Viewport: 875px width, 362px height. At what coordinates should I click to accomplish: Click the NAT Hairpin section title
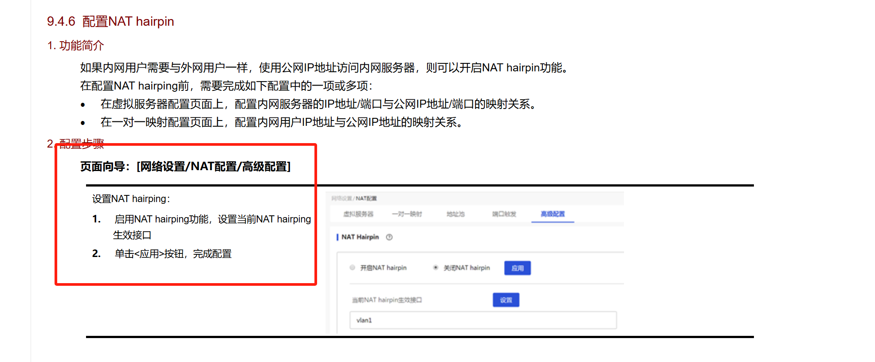point(360,237)
